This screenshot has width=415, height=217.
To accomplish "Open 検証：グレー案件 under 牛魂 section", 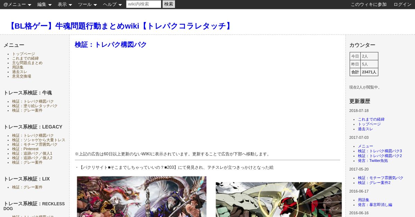I will pyautogui.click(x=27, y=111).
